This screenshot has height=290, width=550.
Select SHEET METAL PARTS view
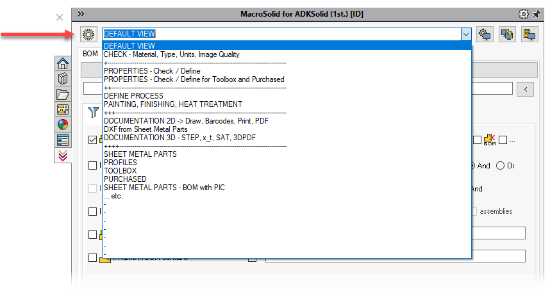coord(287,154)
